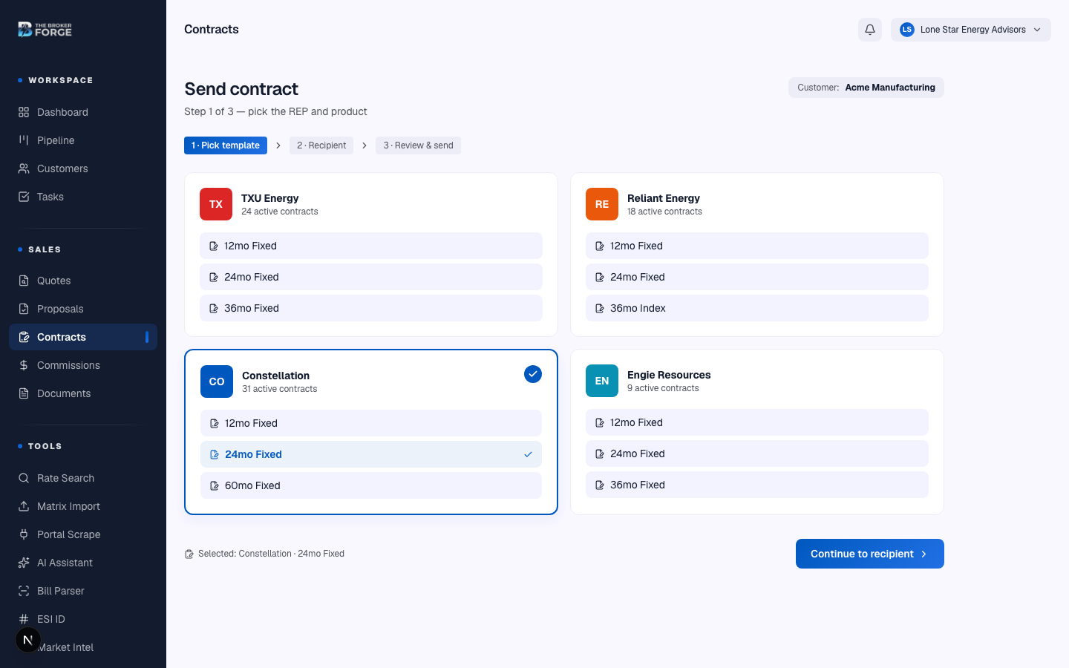Click the RE logo of Reliant Energy
Image resolution: width=1069 pixels, height=668 pixels.
[602, 204]
